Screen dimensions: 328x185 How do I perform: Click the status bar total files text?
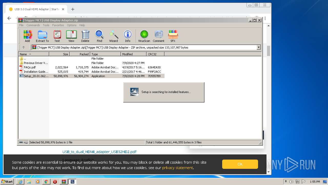click(174, 142)
